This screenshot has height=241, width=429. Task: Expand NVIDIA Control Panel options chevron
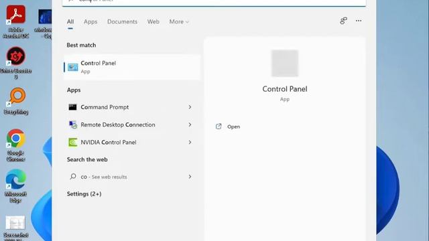(190, 143)
